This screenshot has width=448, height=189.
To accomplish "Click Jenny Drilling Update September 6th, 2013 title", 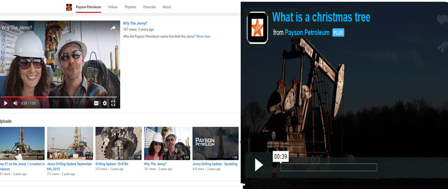I will (x=69, y=166).
